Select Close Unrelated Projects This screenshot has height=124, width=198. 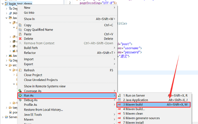pos(41,80)
